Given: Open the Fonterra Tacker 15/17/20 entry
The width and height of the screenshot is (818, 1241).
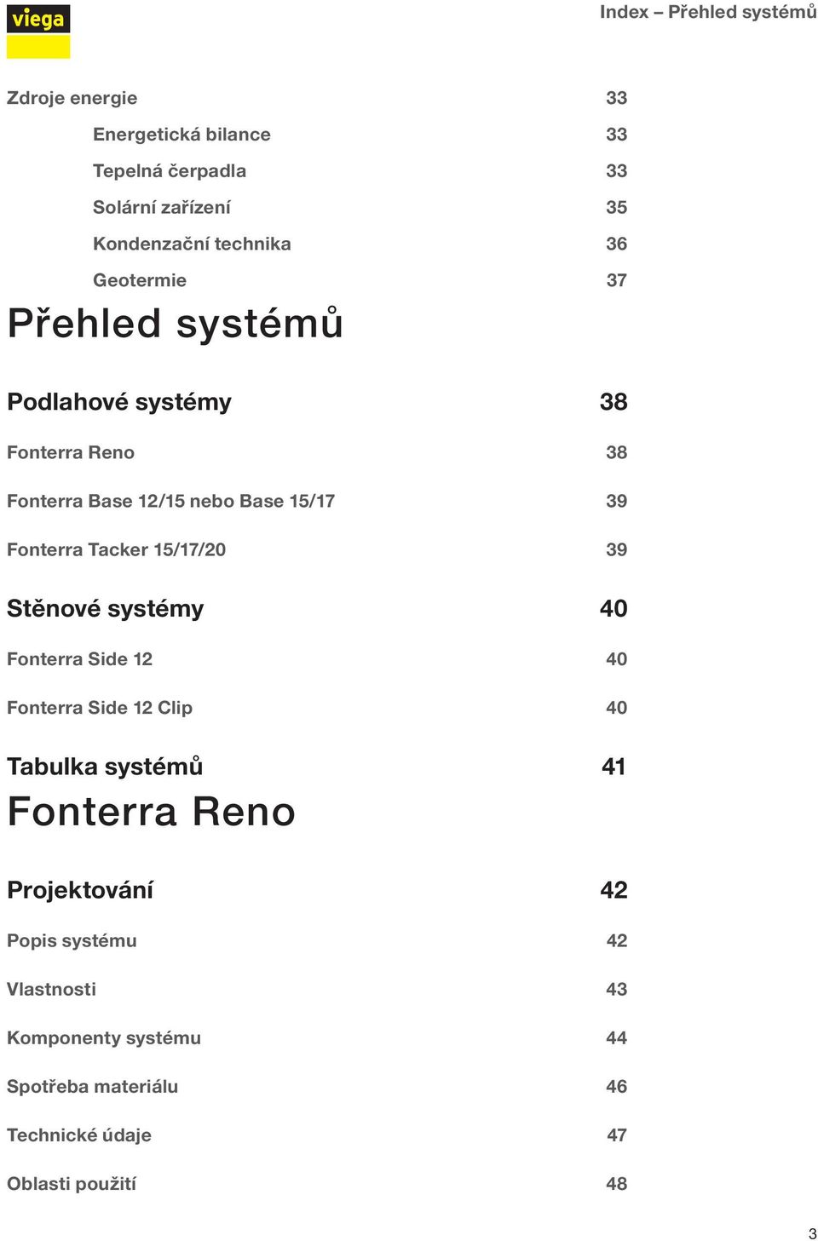Looking at the screenshot, I should pyautogui.click(x=117, y=549).
